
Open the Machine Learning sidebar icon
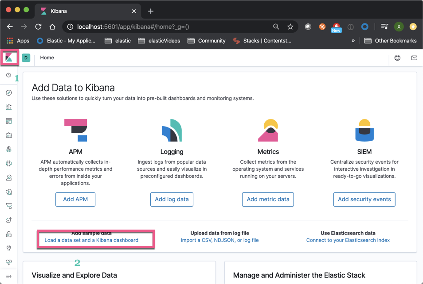(x=9, y=163)
